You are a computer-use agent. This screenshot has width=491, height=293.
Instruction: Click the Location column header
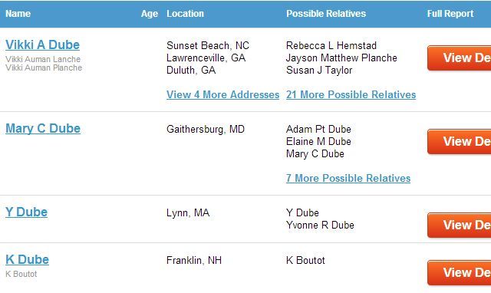click(x=185, y=14)
